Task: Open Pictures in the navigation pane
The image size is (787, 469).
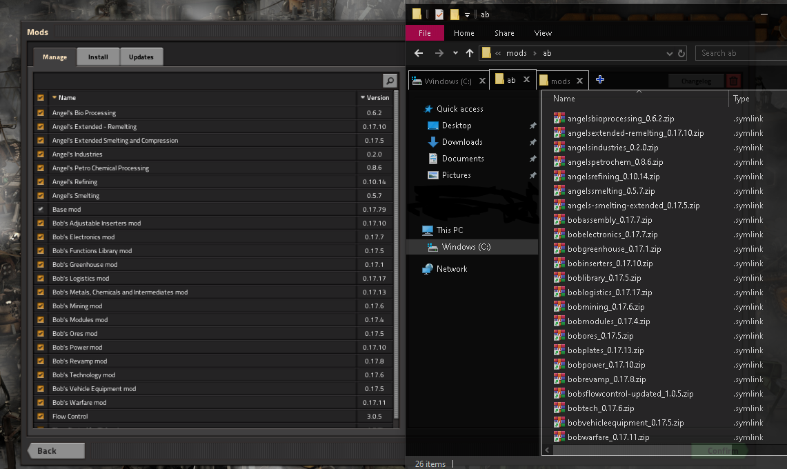Action: click(x=456, y=175)
